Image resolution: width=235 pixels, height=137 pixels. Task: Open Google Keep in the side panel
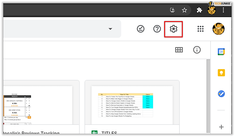[x=221, y=73]
